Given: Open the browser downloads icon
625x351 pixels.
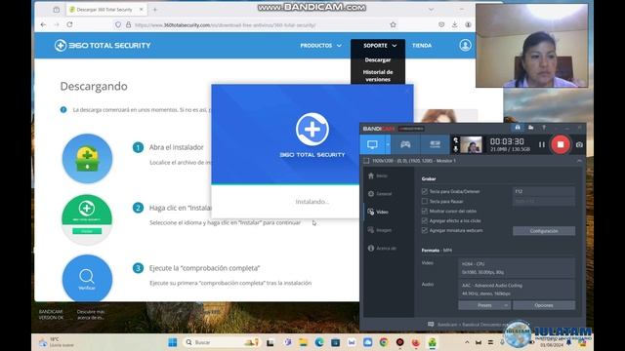Looking at the screenshot, I should [x=454, y=24].
